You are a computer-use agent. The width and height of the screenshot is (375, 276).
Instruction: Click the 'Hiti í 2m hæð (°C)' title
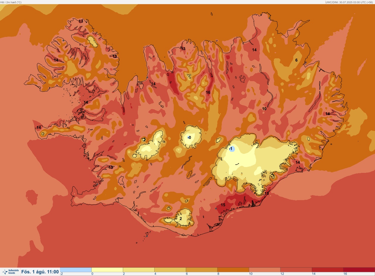(x=11, y=2)
